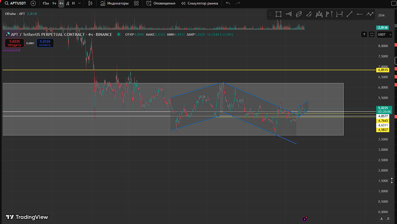Toggle auto scale button labeled A
The image size is (397, 224).
coord(382,219)
